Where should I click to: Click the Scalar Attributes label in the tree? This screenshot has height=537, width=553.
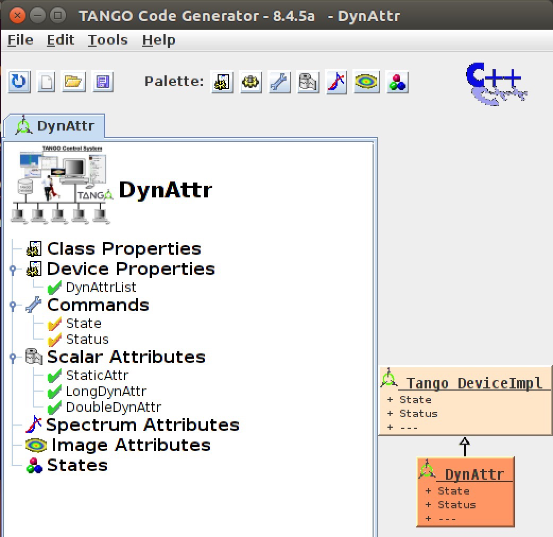[x=126, y=357]
